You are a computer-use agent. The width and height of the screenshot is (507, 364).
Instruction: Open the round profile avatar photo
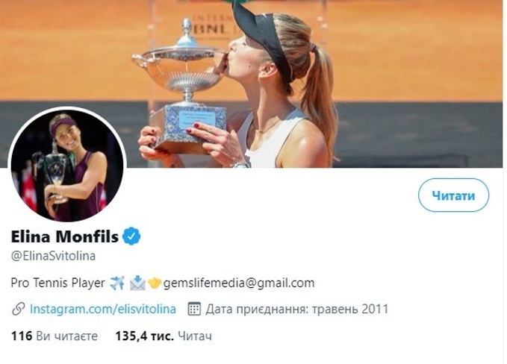click(x=67, y=166)
